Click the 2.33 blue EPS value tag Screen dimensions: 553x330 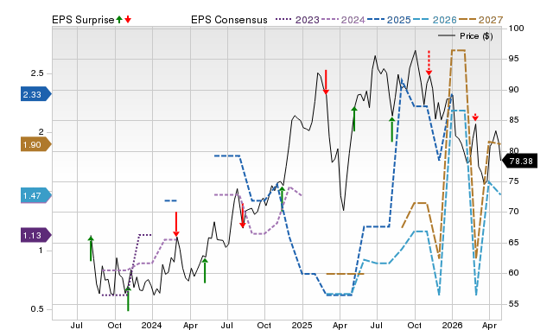(x=36, y=94)
